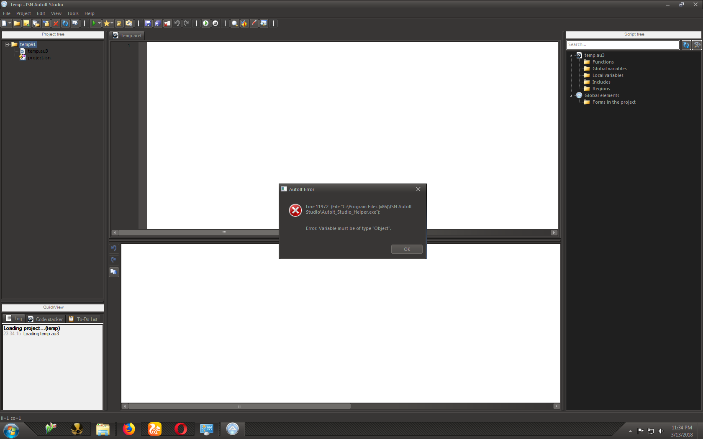Viewport: 703px width, 439px height.
Task: Click the syntax check icon
Action: click(x=244, y=23)
